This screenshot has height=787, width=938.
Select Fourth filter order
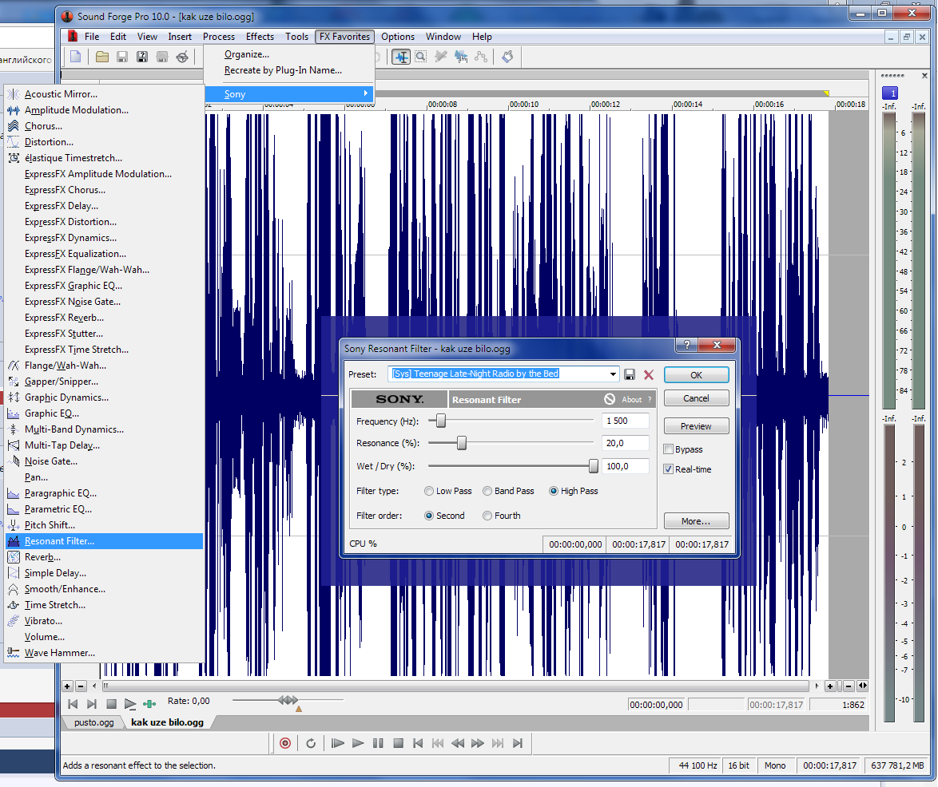[x=487, y=516]
